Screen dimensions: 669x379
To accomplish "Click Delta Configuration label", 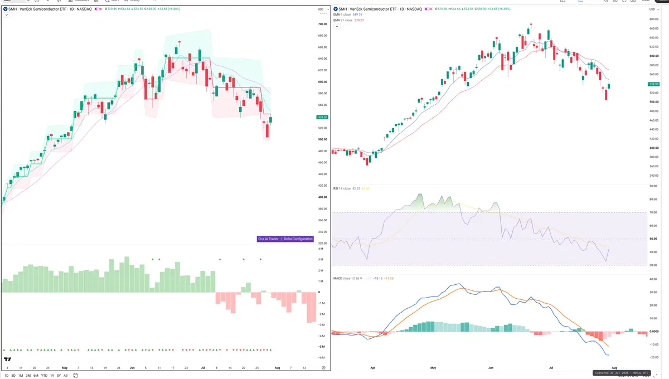I will click(298, 239).
